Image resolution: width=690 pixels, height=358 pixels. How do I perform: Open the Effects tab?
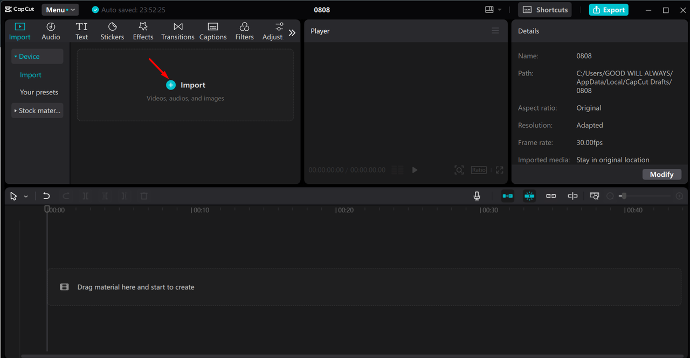[143, 31]
